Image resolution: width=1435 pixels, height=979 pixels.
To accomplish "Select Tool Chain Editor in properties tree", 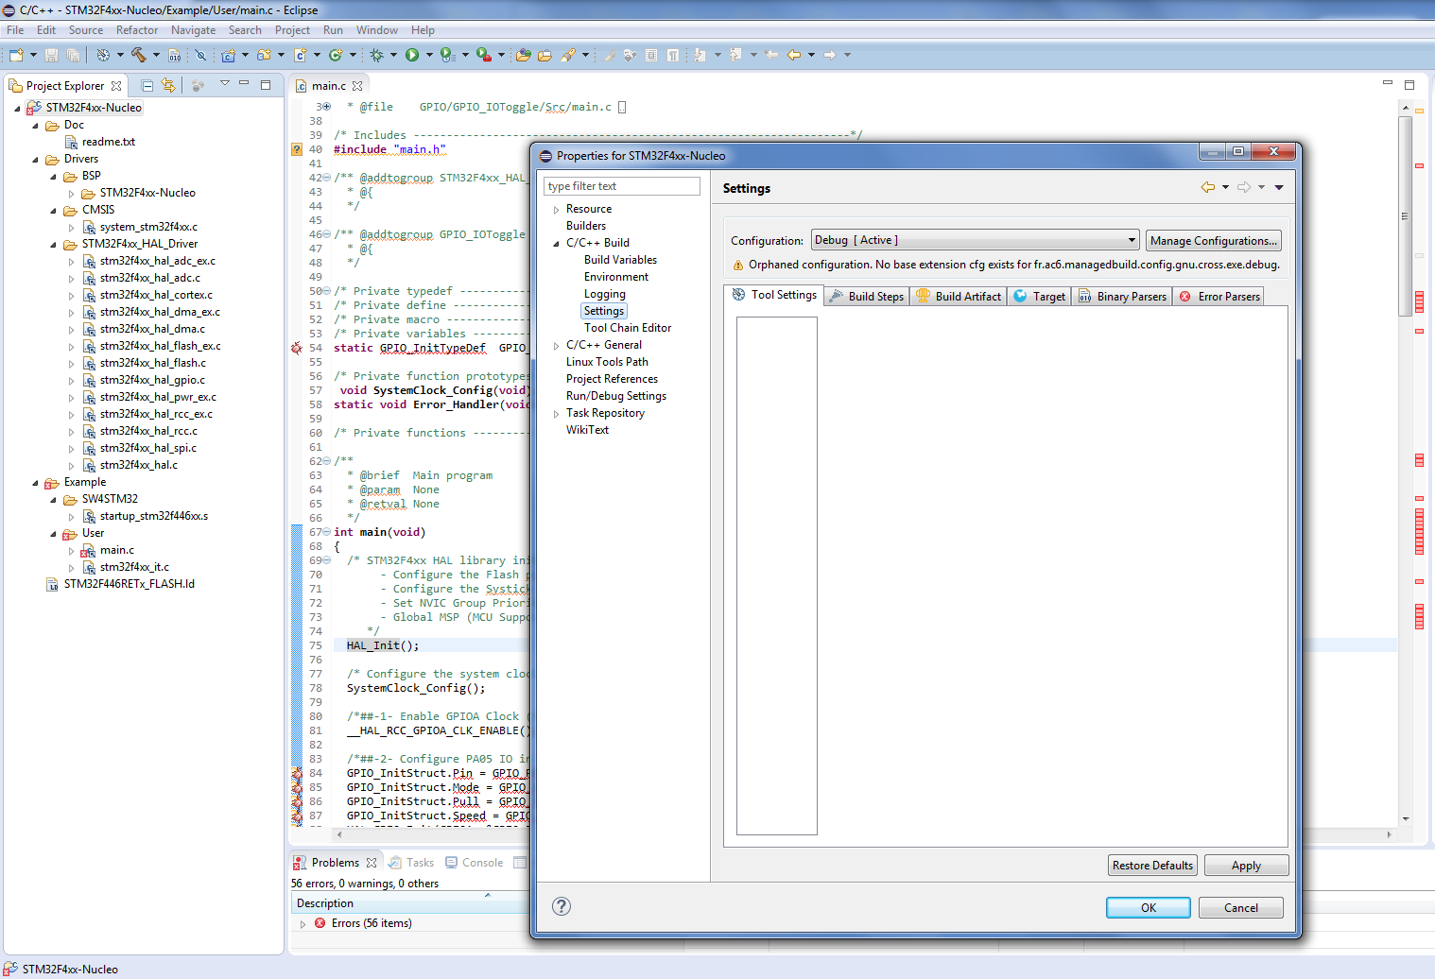I will point(628,328).
